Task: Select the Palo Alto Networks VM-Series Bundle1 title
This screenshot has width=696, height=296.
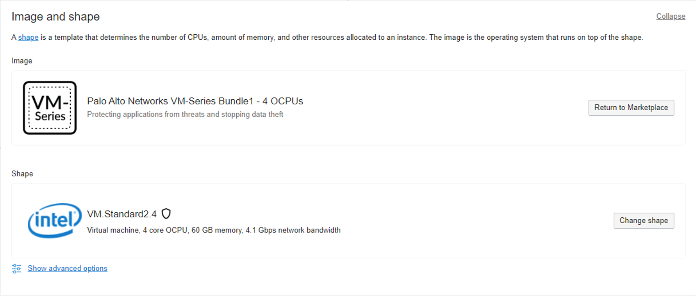Action: (x=195, y=101)
